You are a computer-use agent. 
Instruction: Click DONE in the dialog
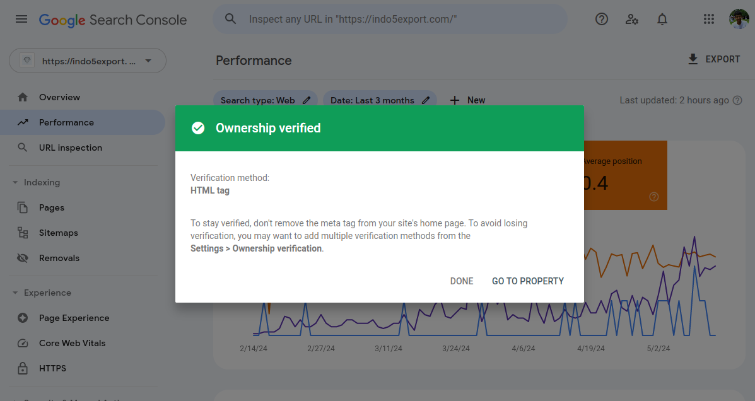(x=462, y=281)
